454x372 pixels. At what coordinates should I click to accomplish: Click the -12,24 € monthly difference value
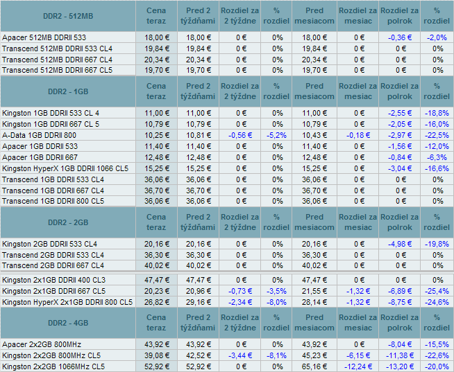(358, 366)
